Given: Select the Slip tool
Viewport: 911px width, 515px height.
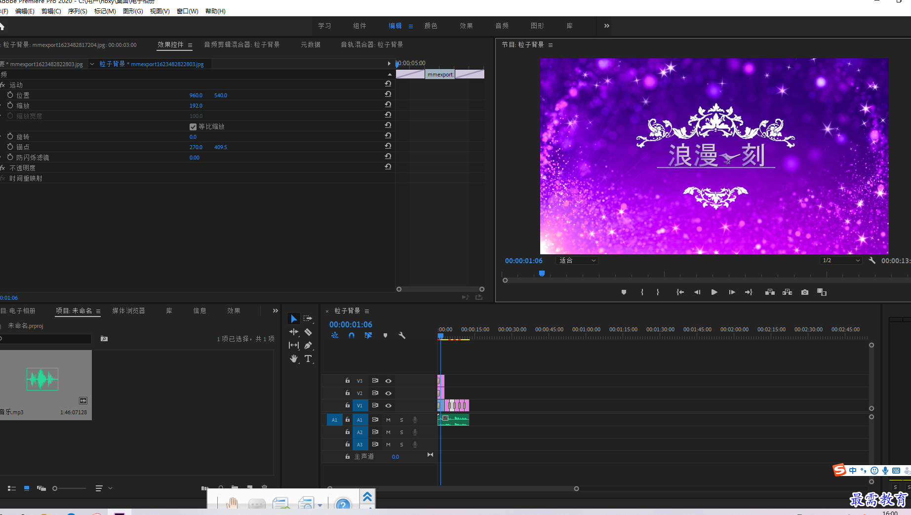Looking at the screenshot, I should [x=294, y=345].
